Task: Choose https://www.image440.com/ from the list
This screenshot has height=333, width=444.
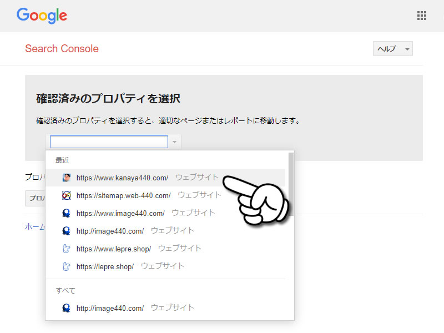Action: tap(165, 213)
